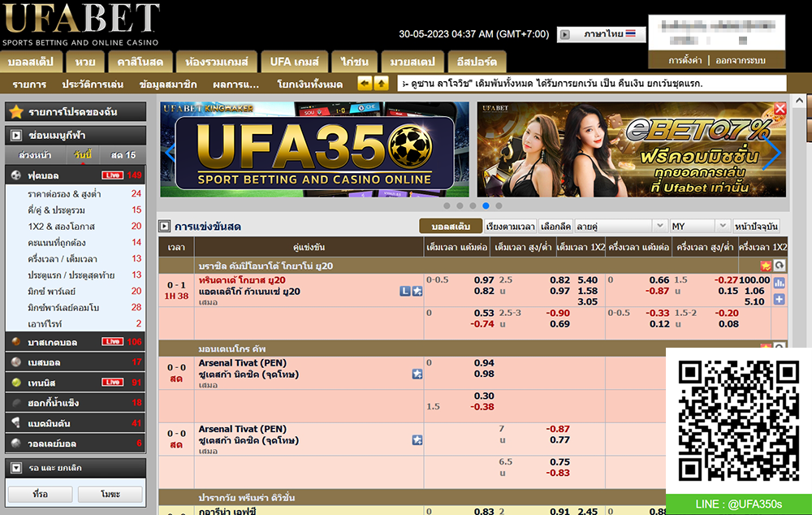The height and width of the screenshot is (515, 812).
Task: Click the ออกจากระบบ logout link
Action: 741,60
